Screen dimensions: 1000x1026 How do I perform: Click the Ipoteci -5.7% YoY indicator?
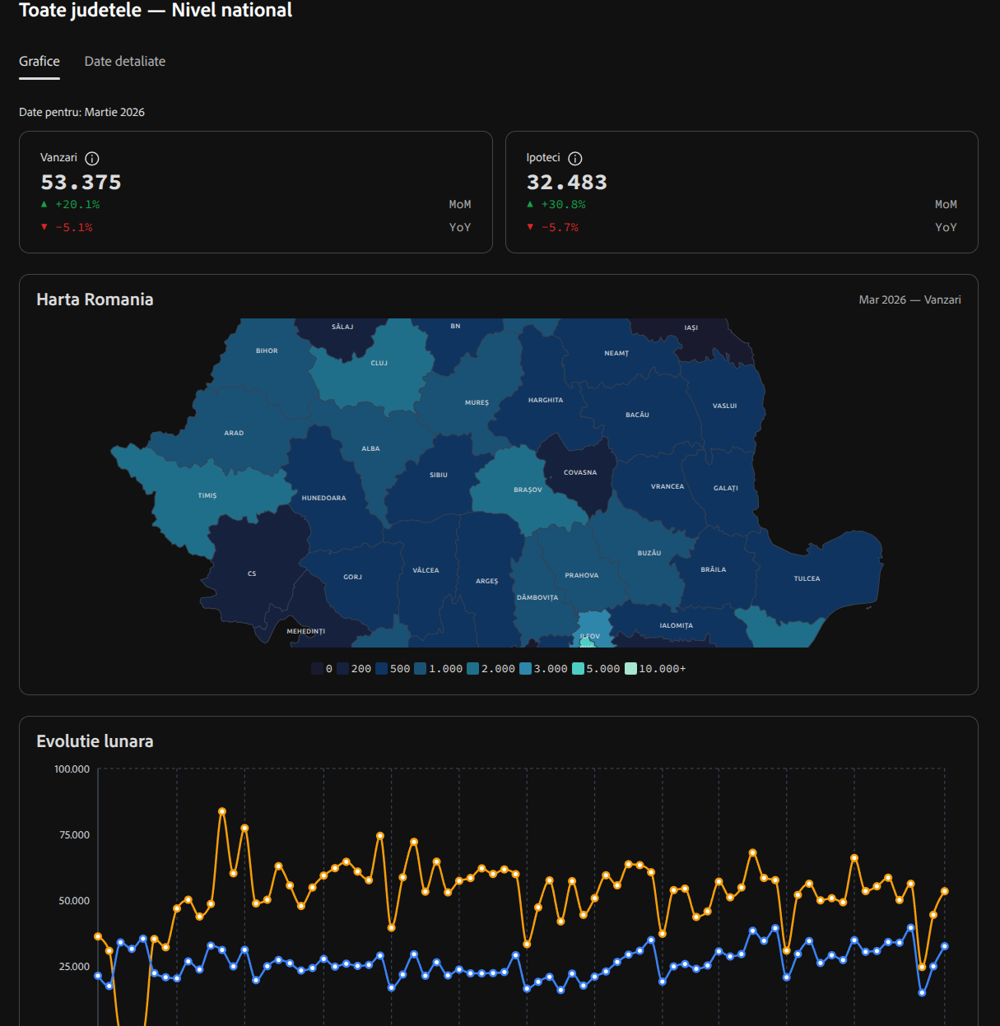click(560, 228)
